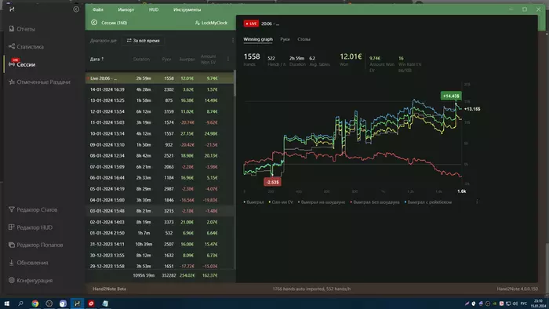The image size is (549, 309).
Task: Open Windows Start menu
Action: (x=6, y=304)
